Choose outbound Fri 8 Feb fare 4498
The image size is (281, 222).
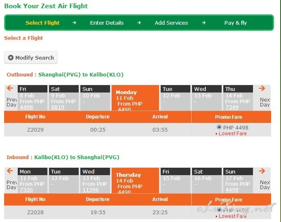click(x=26, y=107)
